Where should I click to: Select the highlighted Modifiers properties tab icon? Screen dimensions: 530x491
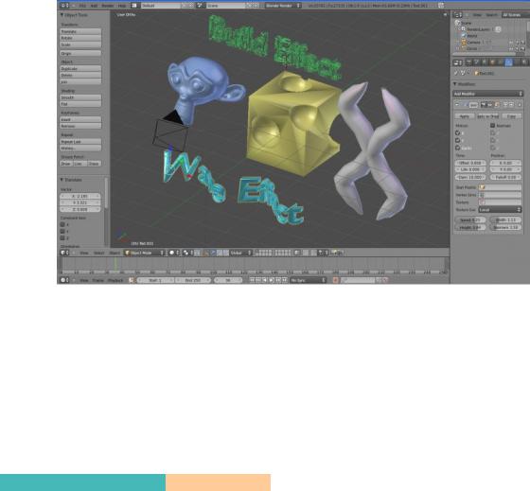pyautogui.click(x=509, y=62)
